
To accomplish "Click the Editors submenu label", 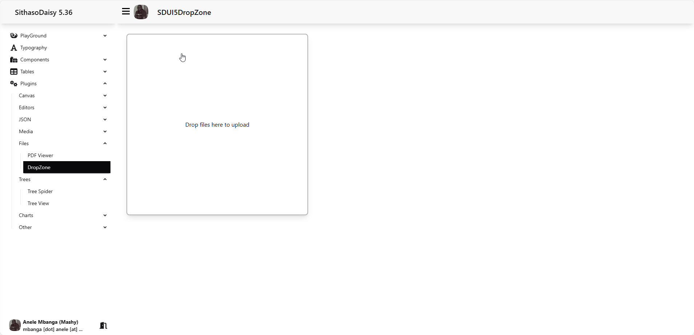I will click(27, 107).
